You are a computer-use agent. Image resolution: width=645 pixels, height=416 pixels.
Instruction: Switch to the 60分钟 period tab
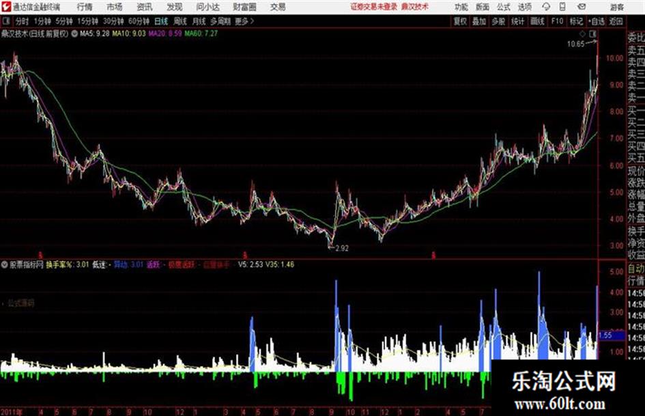coord(139,21)
